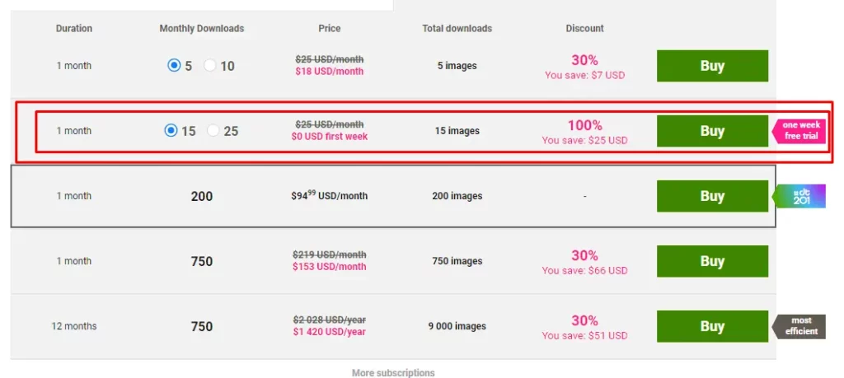The image size is (844, 378).
Task: Click the 'most efficient' gray badge
Action: [799, 326]
